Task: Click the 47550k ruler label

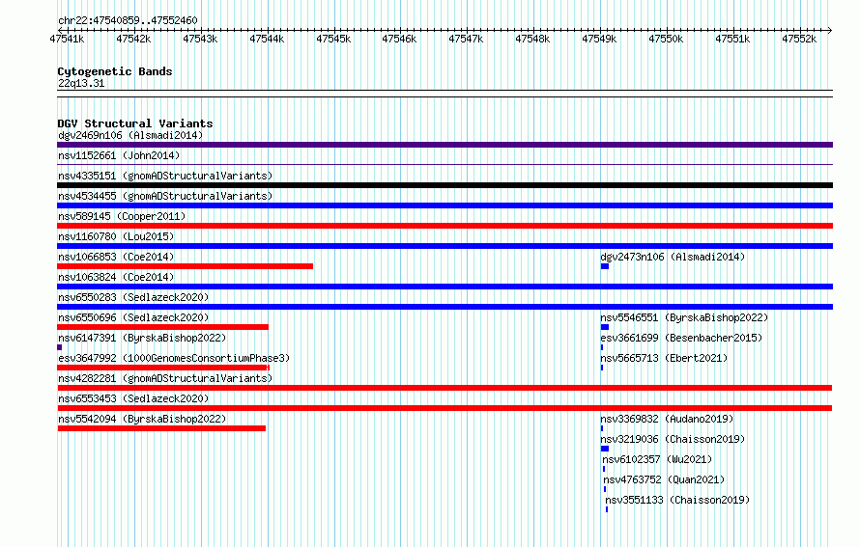Action: [x=666, y=39]
